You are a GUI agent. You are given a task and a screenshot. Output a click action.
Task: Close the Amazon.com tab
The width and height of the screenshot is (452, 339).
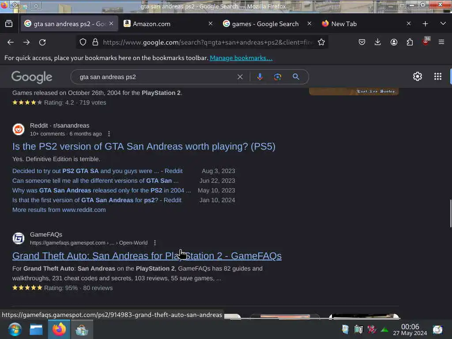tap(211, 24)
